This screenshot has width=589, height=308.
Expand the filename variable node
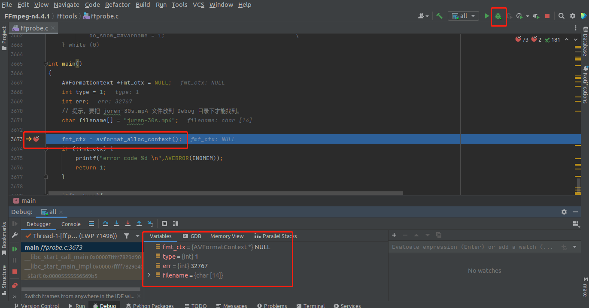pos(149,275)
